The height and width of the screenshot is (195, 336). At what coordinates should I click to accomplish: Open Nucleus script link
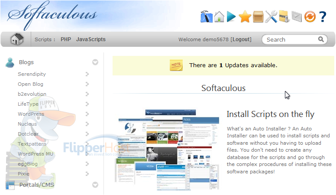coord(27,124)
